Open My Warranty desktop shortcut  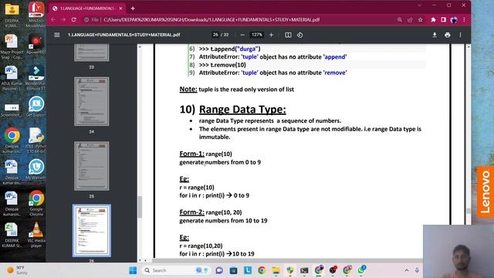36,170
